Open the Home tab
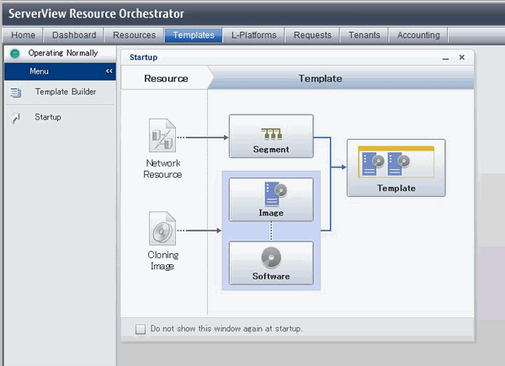 click(23, 35)
